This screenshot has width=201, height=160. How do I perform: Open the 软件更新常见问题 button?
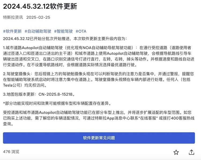click(99, 138)
